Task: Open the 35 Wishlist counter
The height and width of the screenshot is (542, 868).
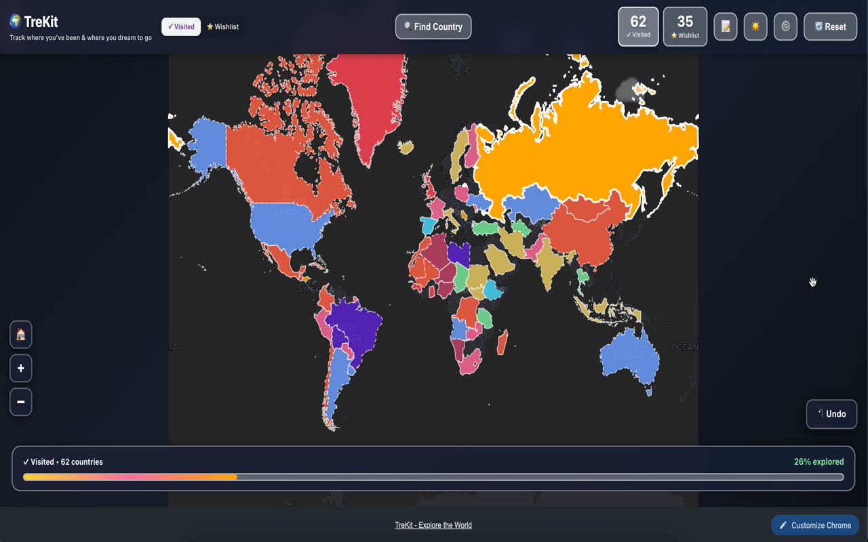Action: [685, 27]
